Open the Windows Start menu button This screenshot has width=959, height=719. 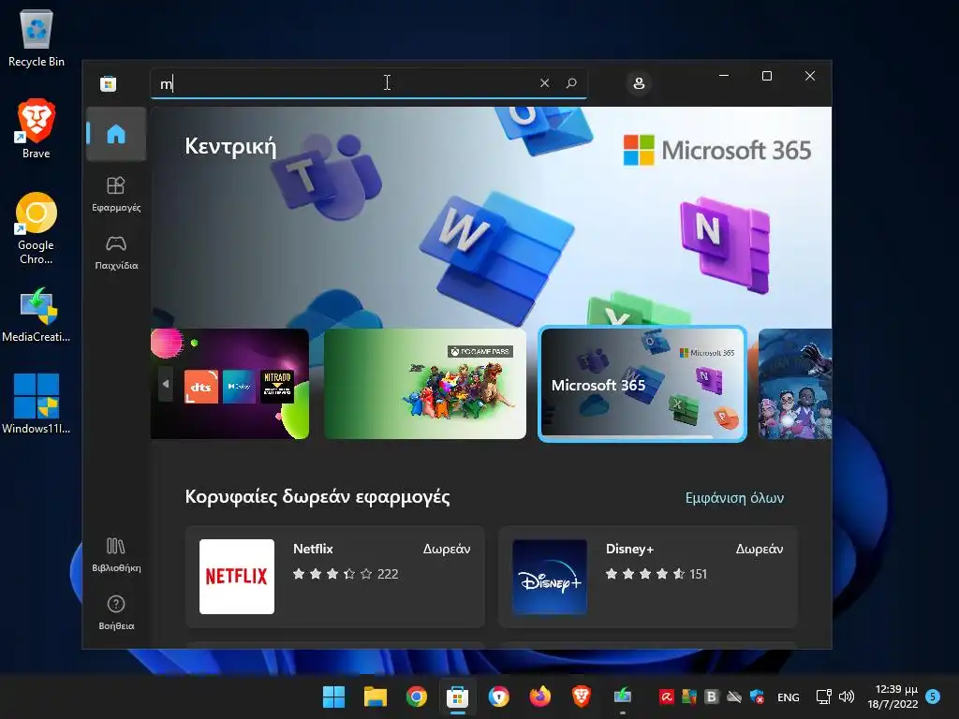[334, 697]
